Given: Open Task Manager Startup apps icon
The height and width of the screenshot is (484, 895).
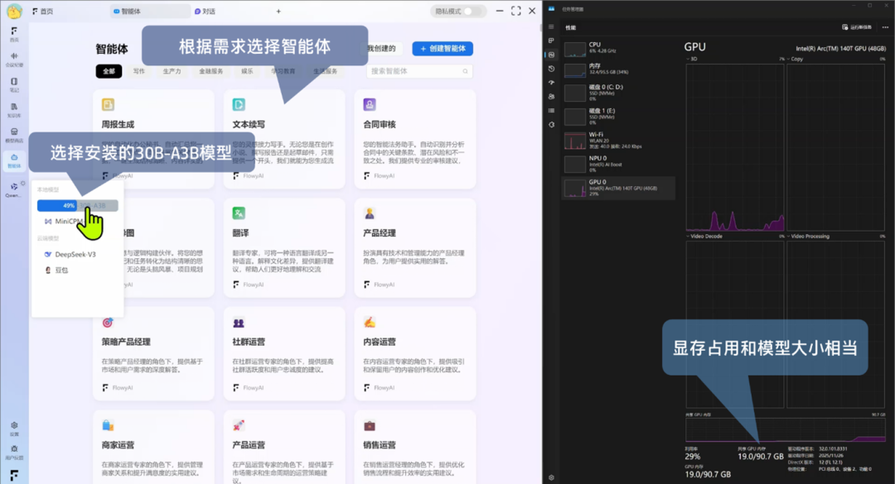Looking at the screenshot, I should coord(551,83).
